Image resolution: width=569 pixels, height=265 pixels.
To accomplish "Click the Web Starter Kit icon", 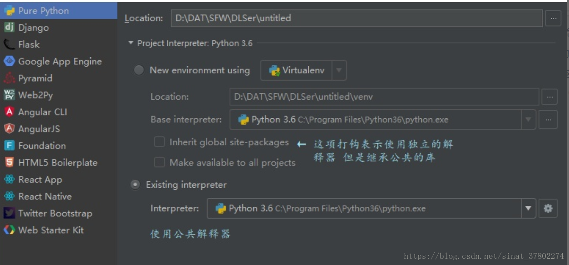I will pos(9,230).
